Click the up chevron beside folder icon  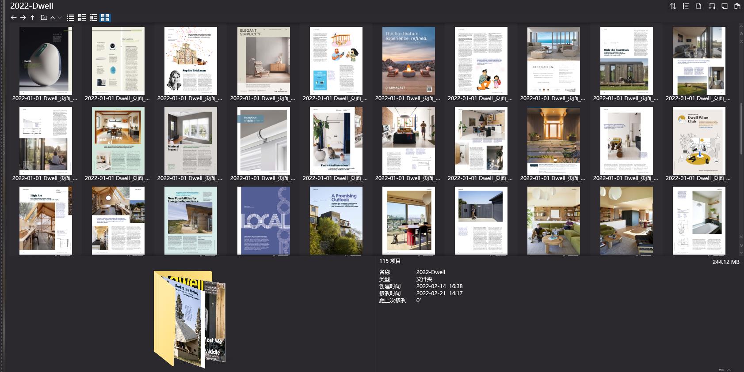click(53, 18)
